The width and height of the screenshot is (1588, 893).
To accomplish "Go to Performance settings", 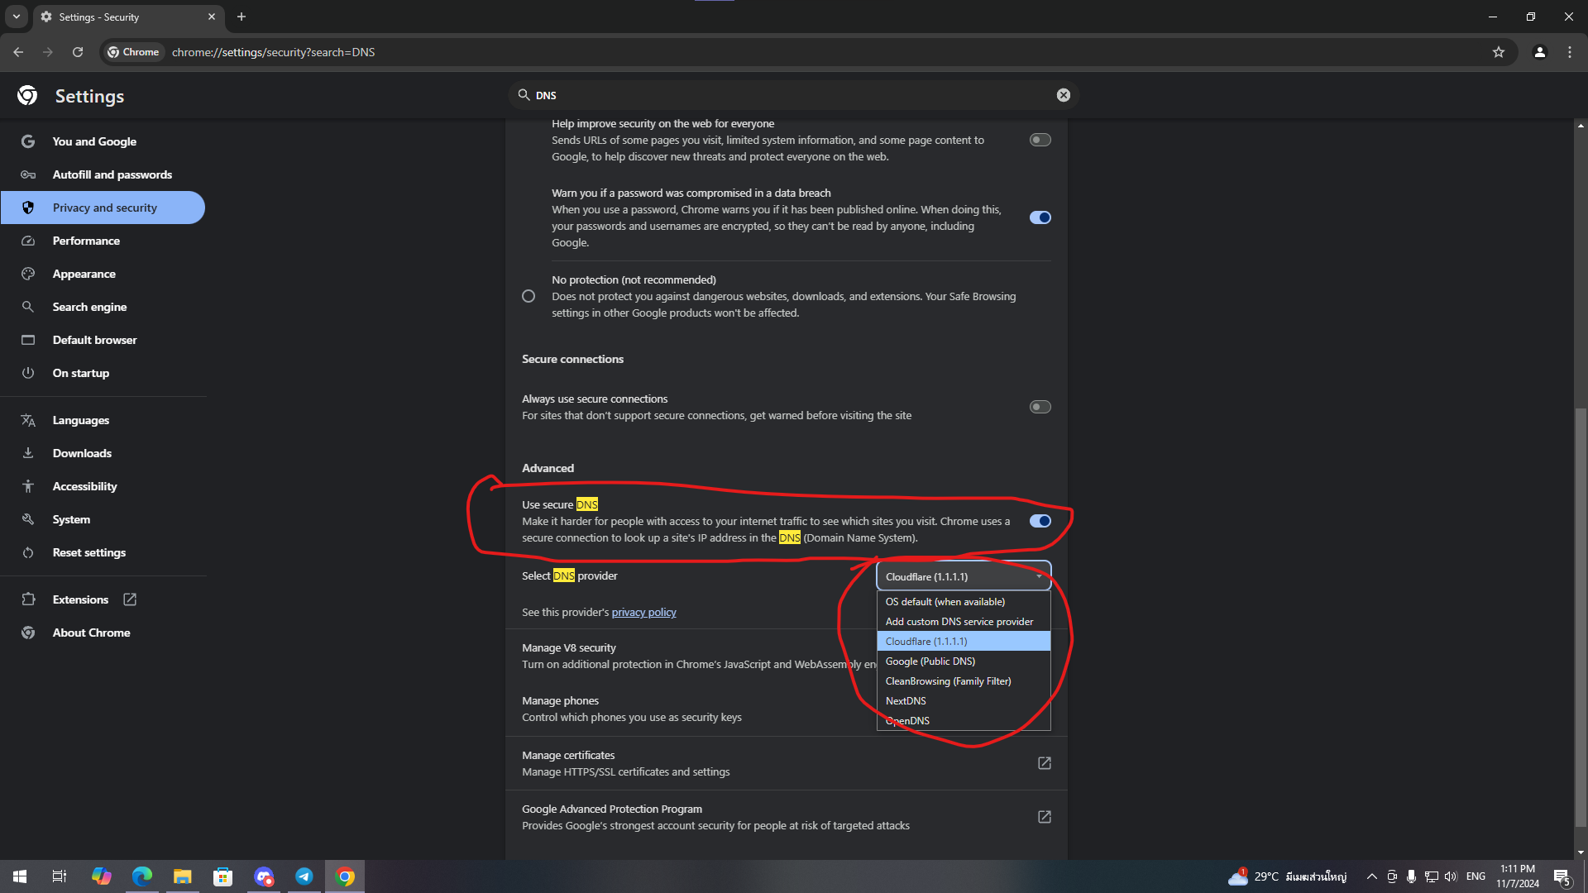I will pos(103,241).
